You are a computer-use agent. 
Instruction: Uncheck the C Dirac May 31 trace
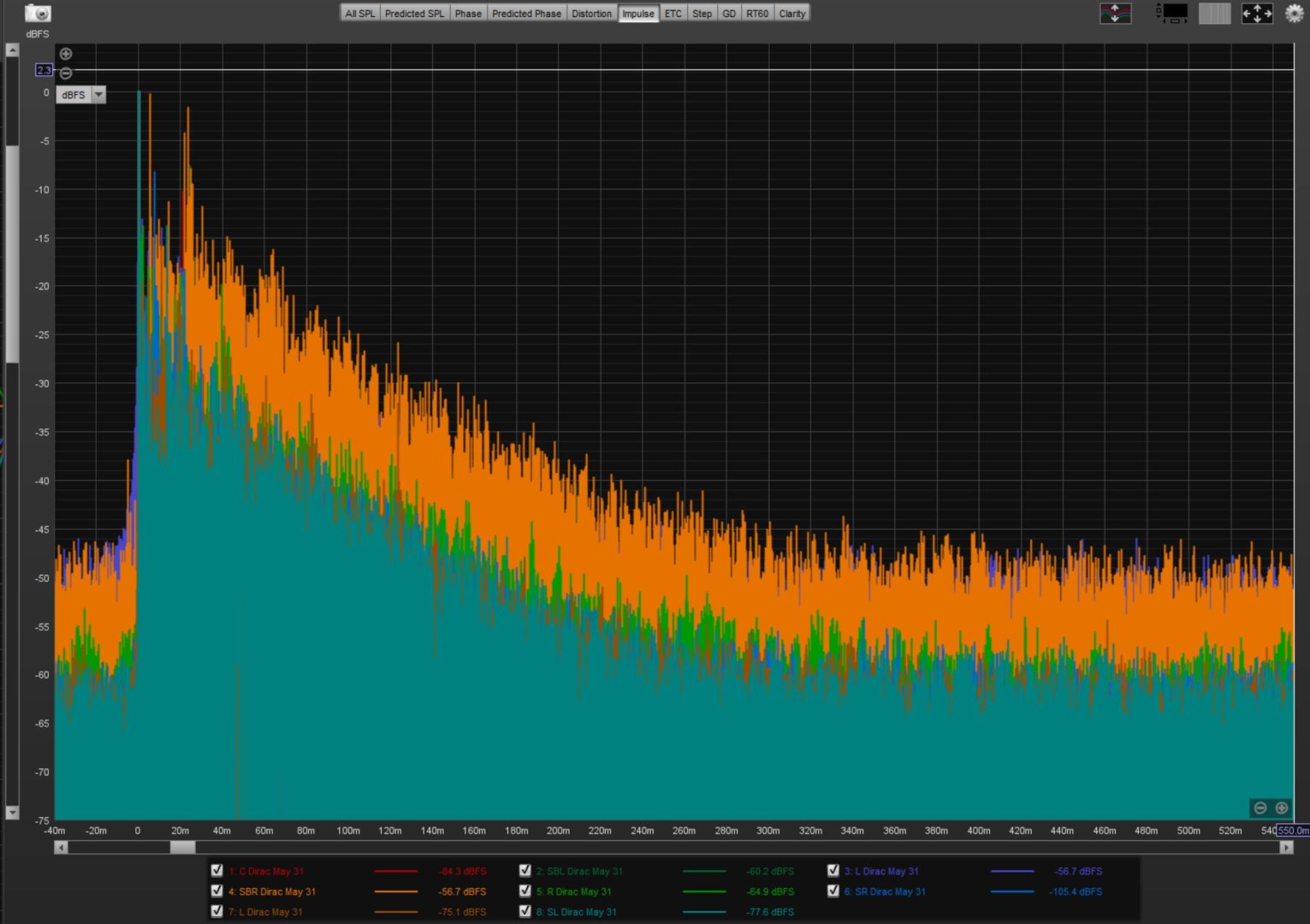pos(216,870)
